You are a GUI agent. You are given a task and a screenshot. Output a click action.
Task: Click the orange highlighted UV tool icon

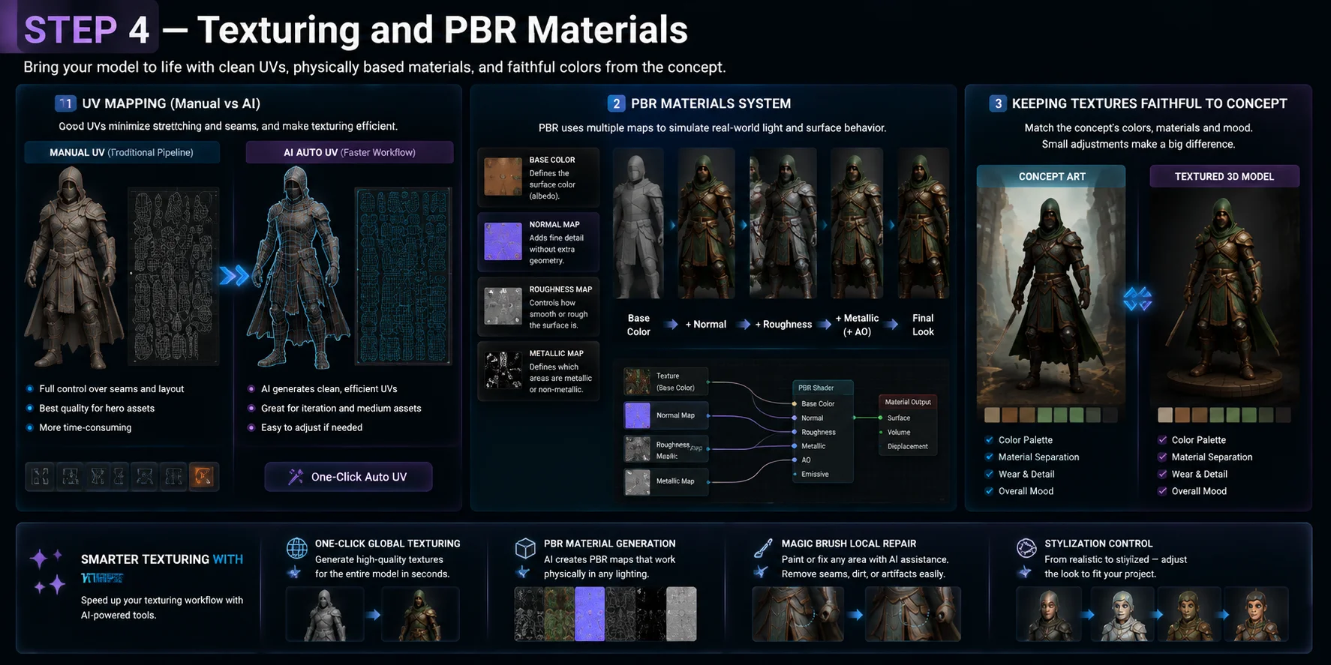pos(203,476)
